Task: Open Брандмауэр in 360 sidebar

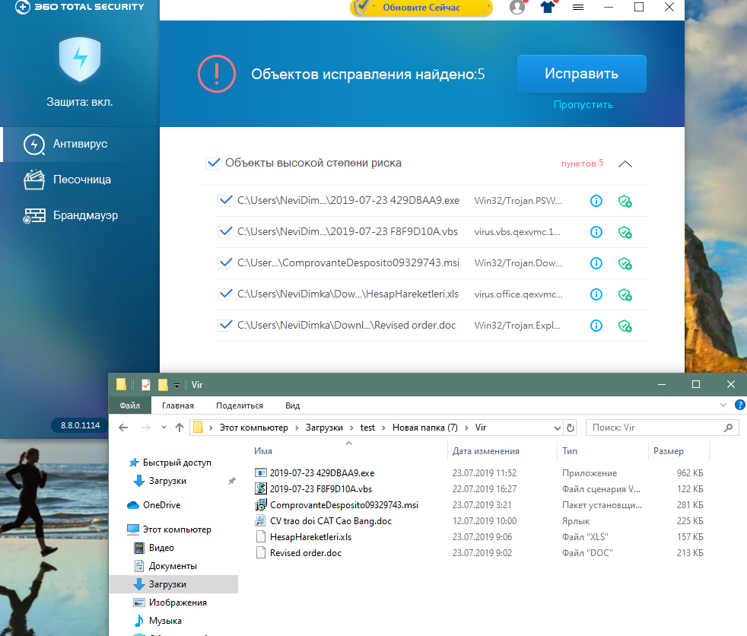Action: 80,215
